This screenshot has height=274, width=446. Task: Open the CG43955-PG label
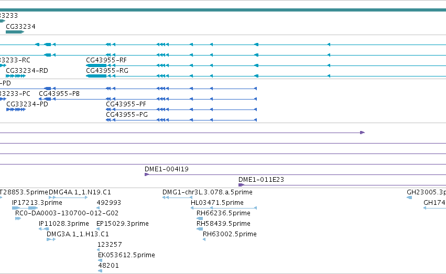click(x=127, y=115)
